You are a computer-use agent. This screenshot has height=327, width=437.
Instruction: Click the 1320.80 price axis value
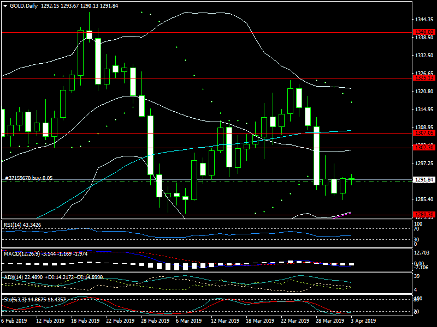[x=424, y=92]
